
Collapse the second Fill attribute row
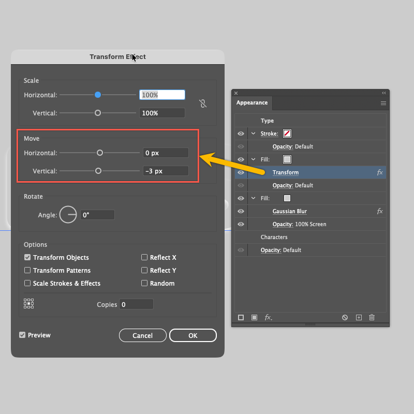pos(254,198)
